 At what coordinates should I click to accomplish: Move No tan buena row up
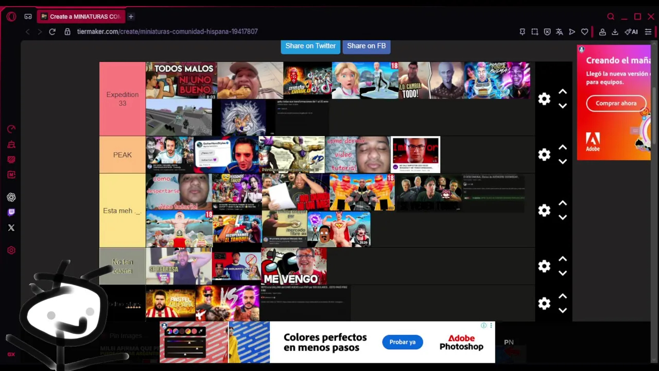[x=563, y=259]
